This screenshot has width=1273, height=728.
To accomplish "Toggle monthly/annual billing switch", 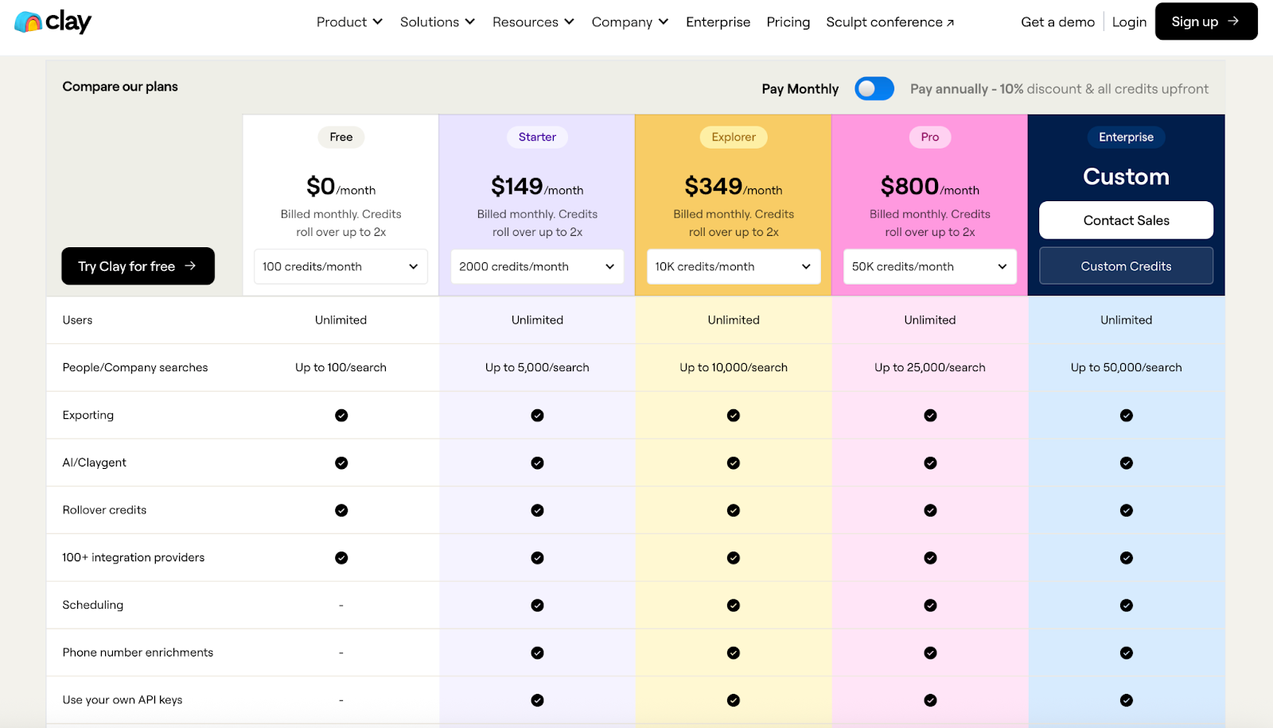I will 874,89.
